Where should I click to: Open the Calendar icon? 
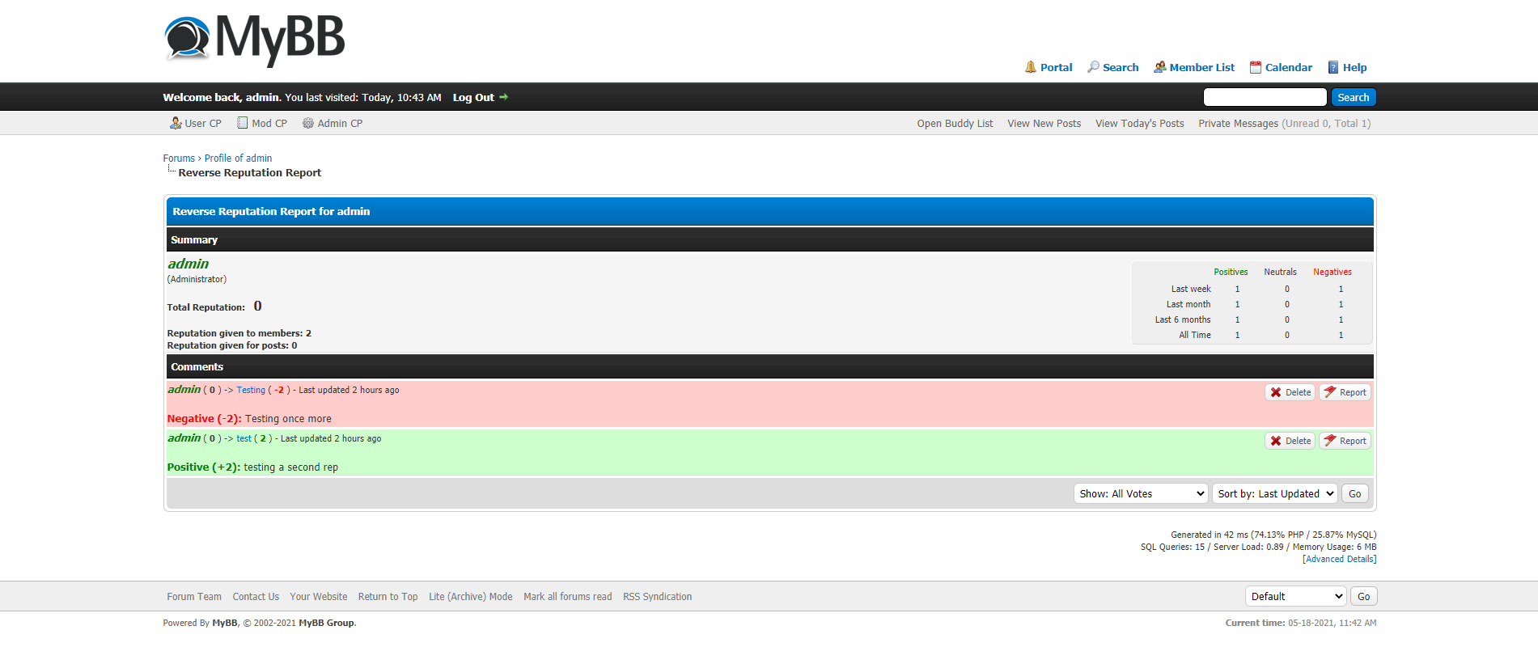pos(1255,67)
